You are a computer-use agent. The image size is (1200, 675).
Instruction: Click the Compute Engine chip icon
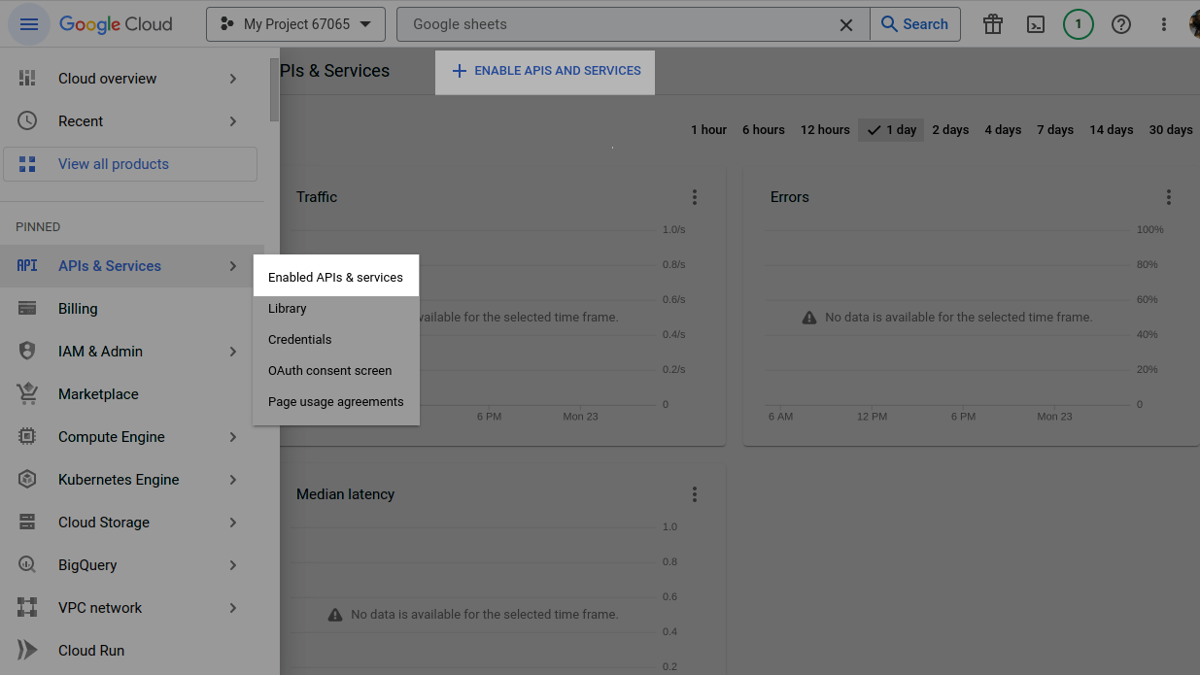click(27, 437)
